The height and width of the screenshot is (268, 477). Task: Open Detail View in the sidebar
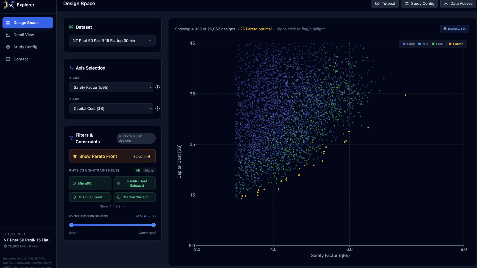[x=24, y=35]
